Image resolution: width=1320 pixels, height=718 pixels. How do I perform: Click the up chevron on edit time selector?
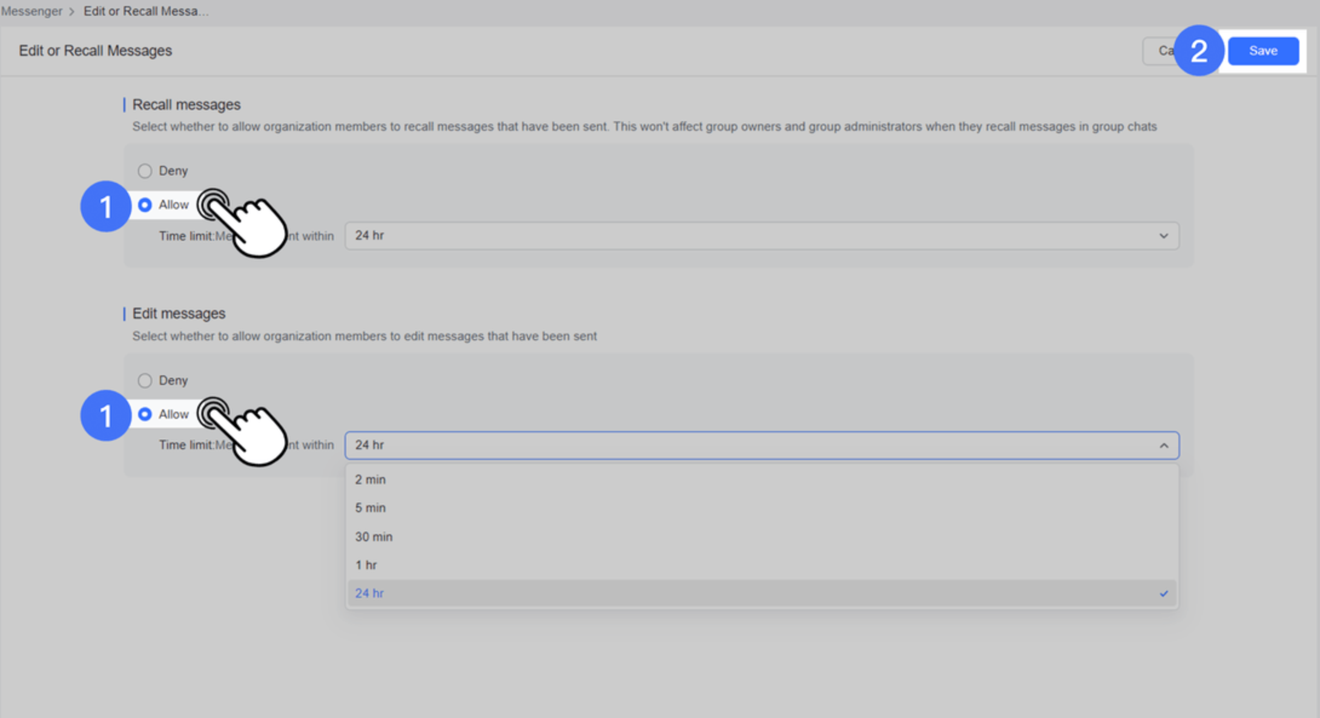pos(1164,447)
